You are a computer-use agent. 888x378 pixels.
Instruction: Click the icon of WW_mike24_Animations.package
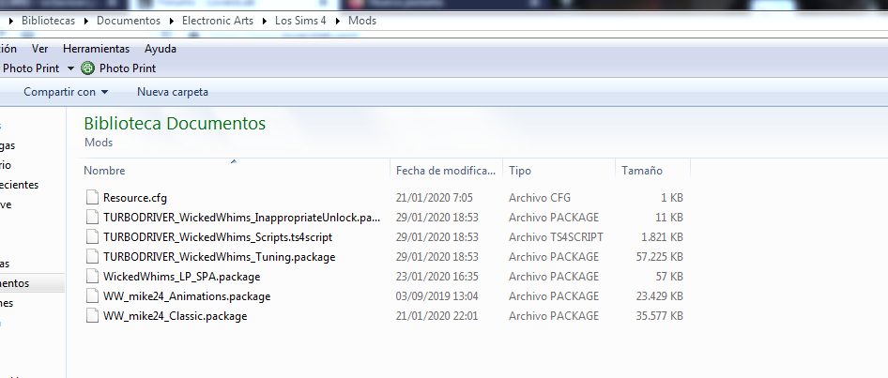coord(92,296)
